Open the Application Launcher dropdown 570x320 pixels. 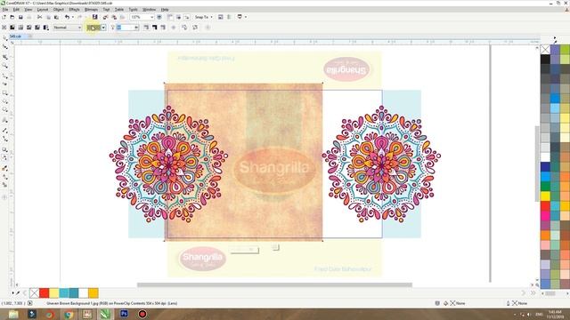(242, 17)
